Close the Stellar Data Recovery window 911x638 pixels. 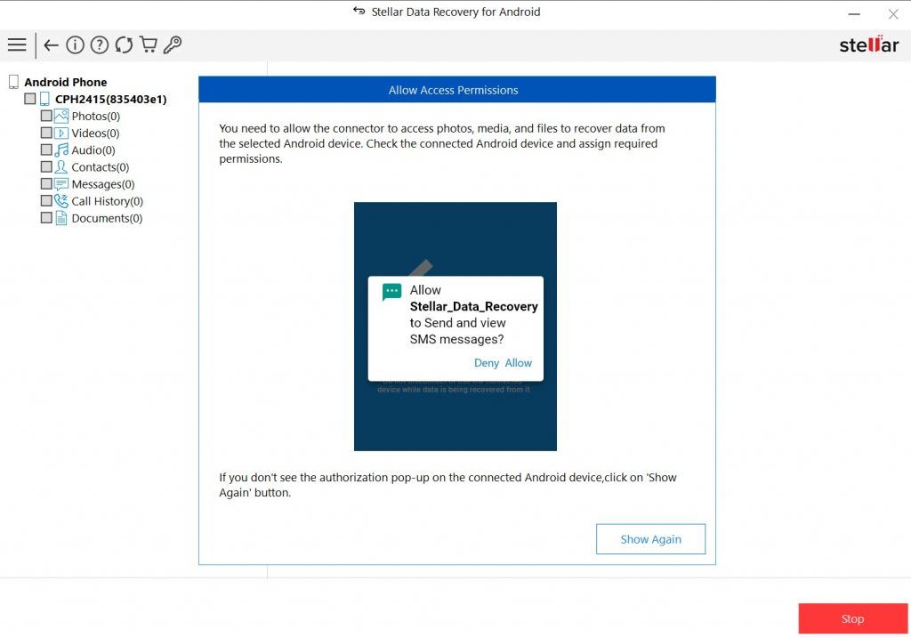click(893, 14)
